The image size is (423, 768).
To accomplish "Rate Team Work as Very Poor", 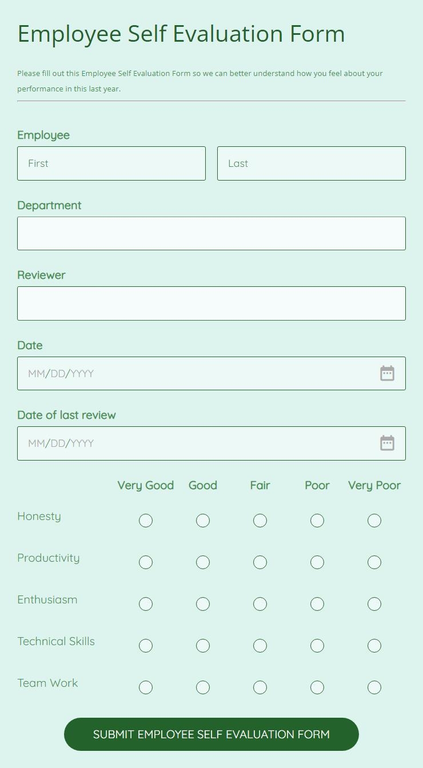I will coord(374,687).
